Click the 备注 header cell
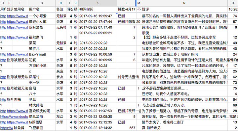 (x=61, y=9)
